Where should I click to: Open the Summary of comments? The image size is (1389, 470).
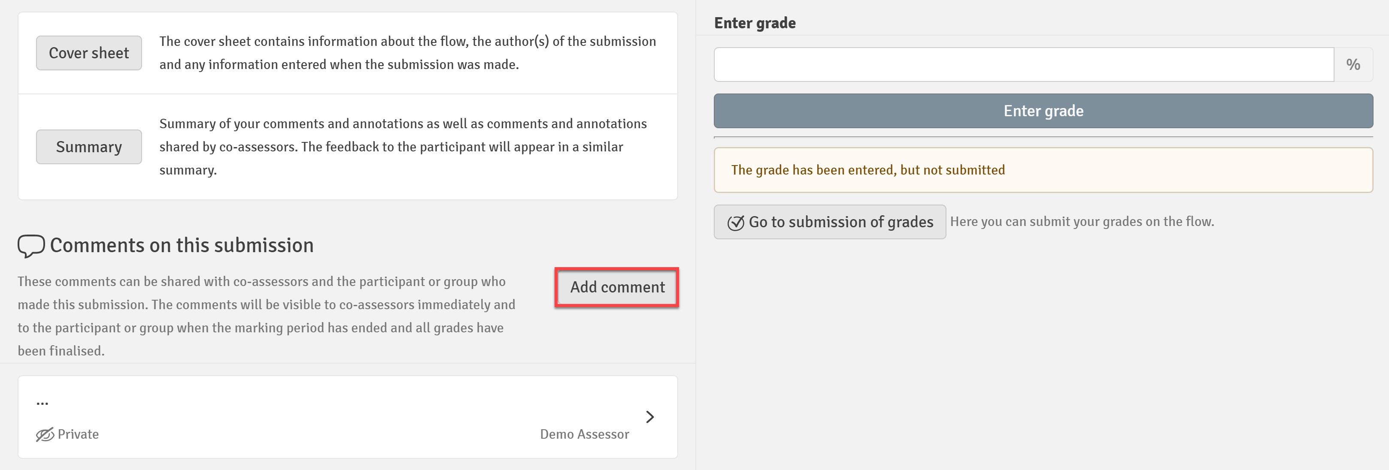coord(89,147)
